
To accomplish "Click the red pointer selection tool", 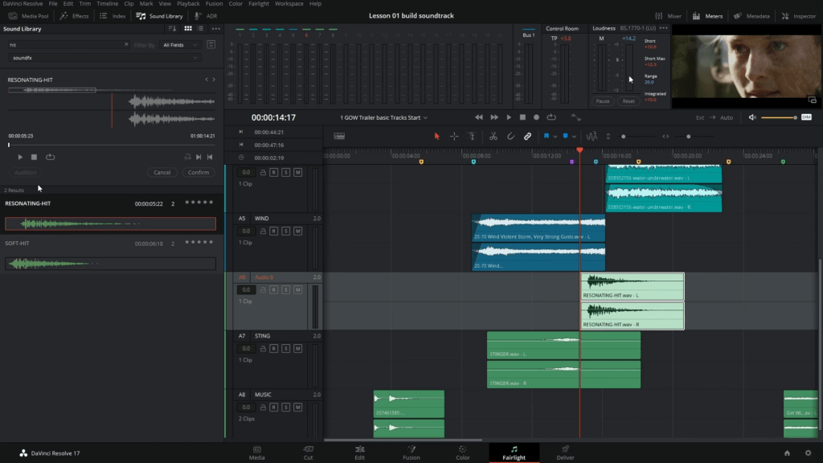I will [x=437, y=137].
